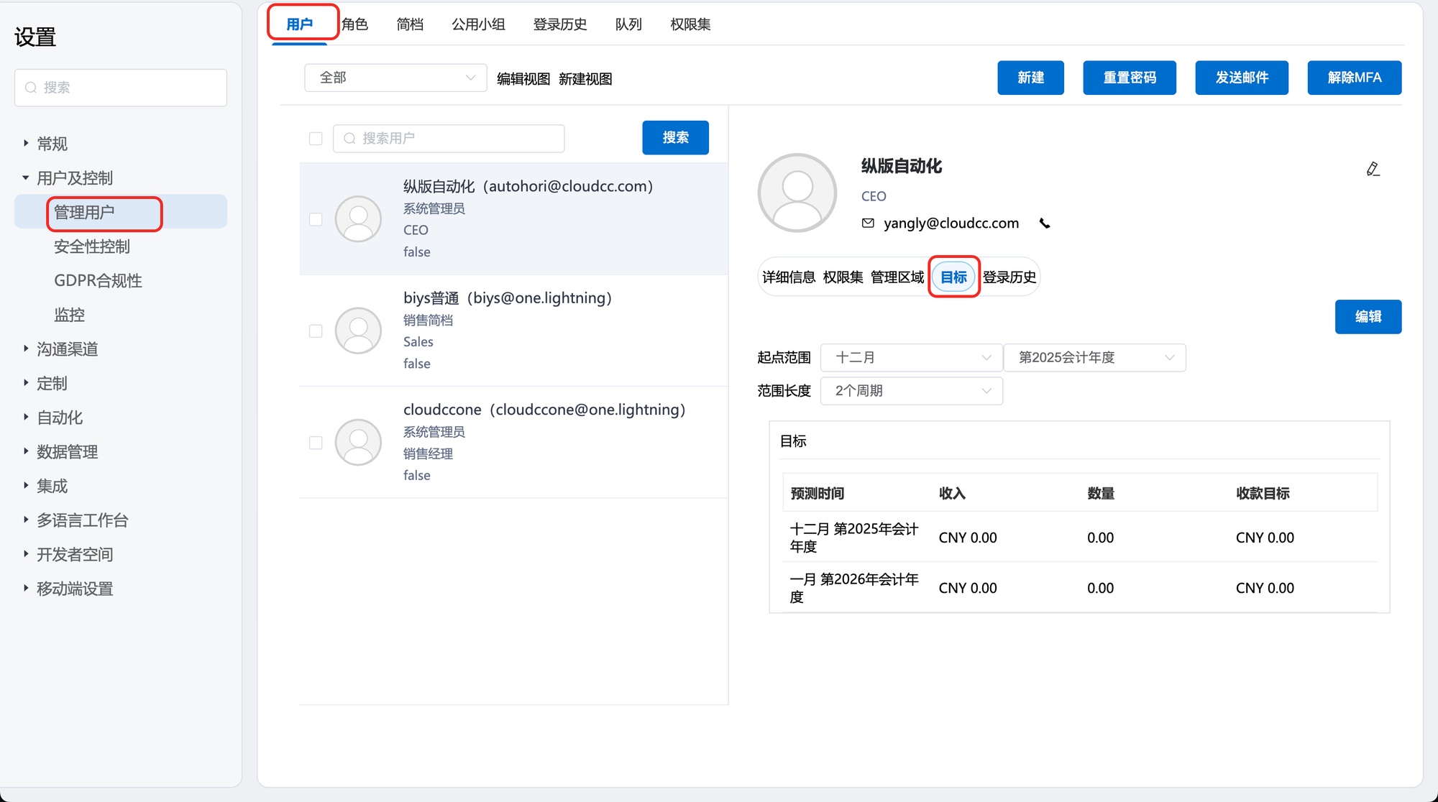Screen dimensions: 1438x802
Task: Tick the checkbox for cloudccone user
Action: coord(316,443)
